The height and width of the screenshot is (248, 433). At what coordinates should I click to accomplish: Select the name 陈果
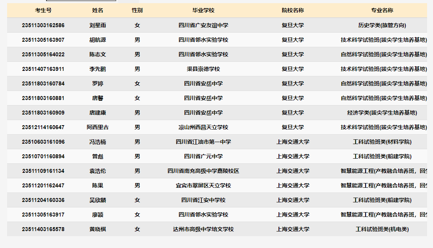[x=97, y=186]
